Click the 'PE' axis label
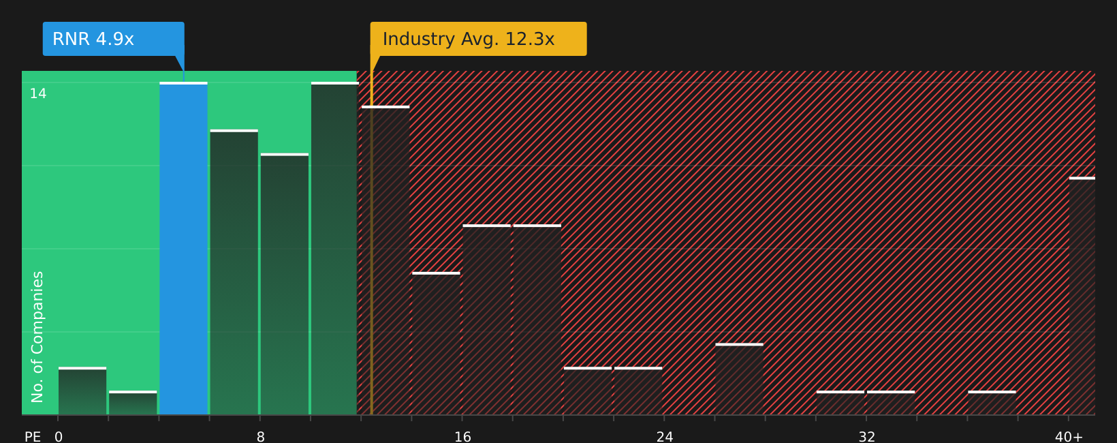1117x443 pixels. 33,436
